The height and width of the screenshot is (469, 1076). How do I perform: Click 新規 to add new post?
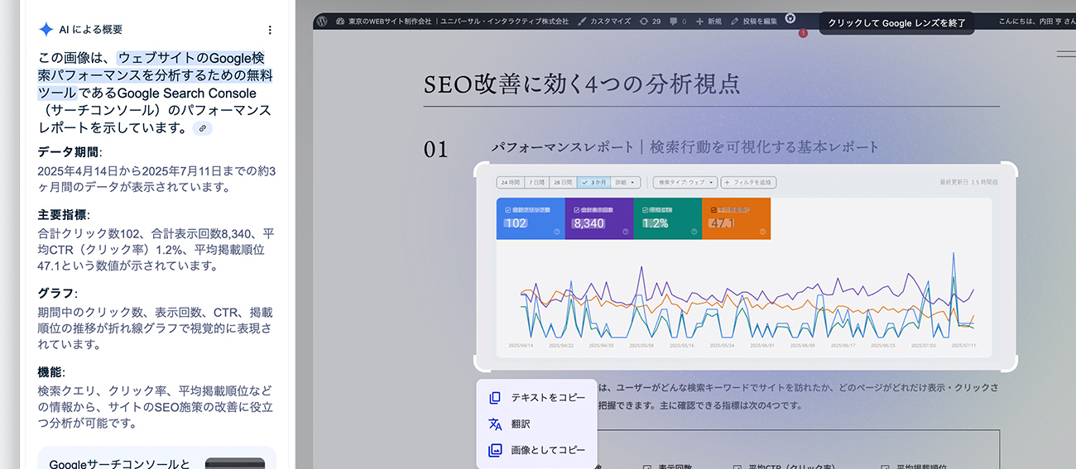point(709,21)
